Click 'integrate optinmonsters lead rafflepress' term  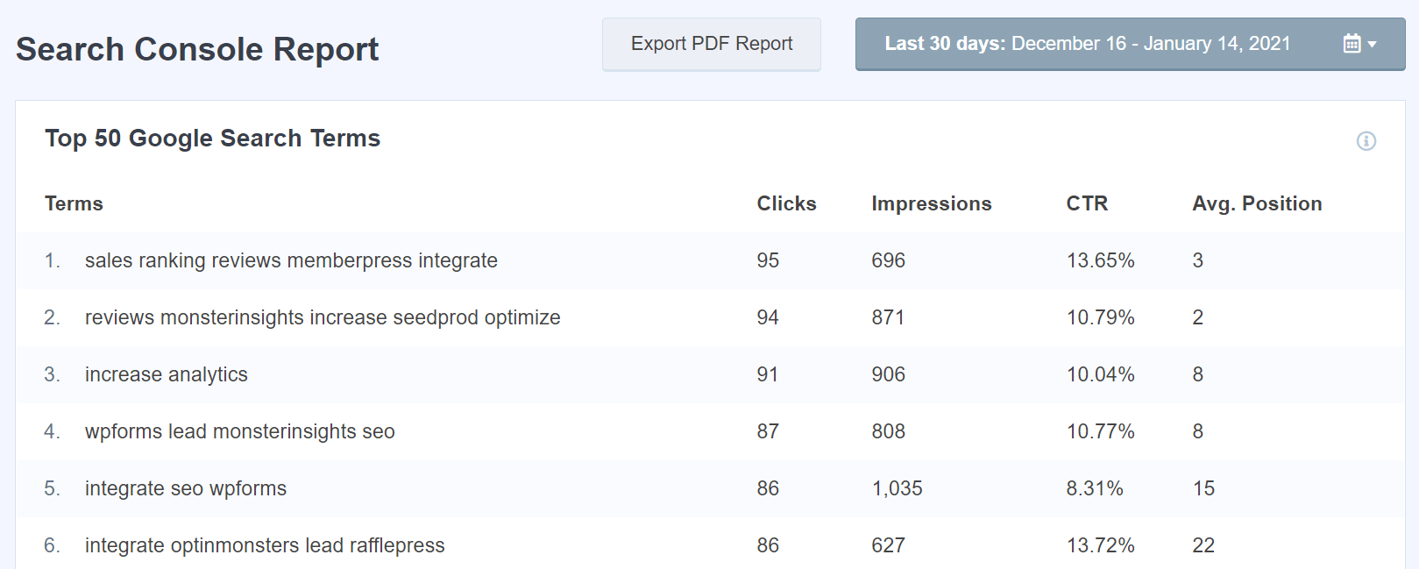tap(264, 544)
